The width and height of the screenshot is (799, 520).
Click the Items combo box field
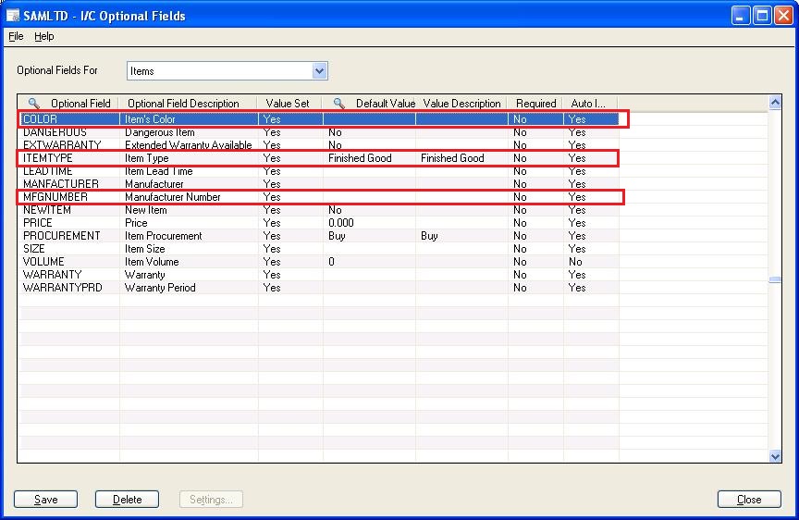click(x=227, y=71)
